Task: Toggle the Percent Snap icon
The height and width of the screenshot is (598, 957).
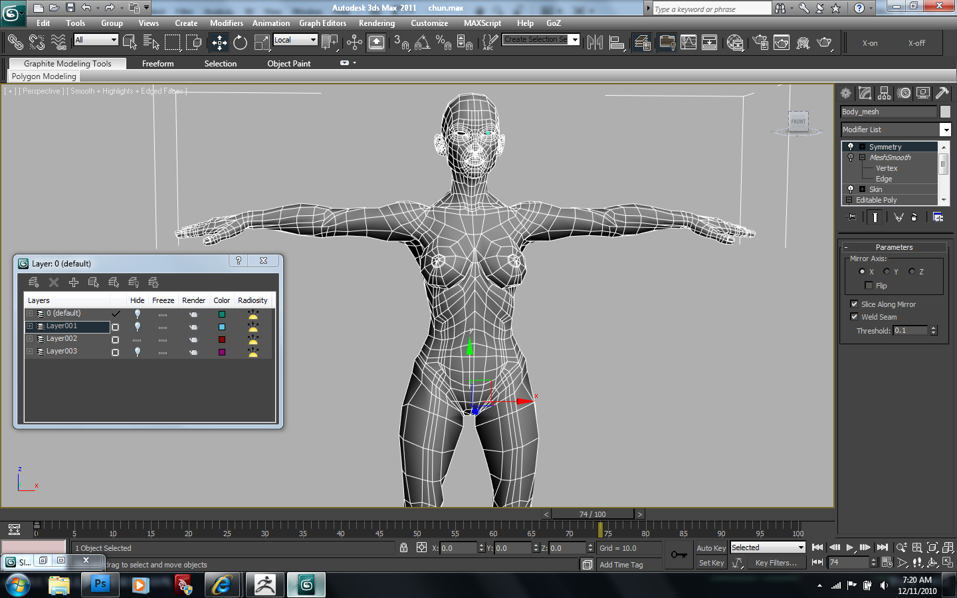Action: 443,43
